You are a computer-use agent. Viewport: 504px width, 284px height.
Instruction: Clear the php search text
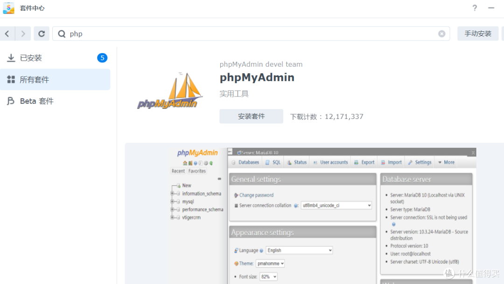[441, 33]
